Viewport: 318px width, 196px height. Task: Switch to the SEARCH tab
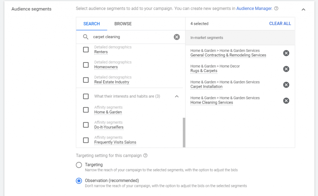click(91, 24)
